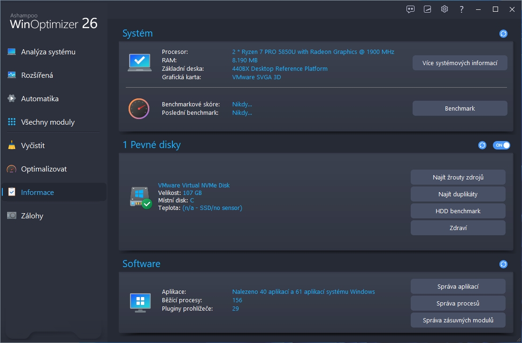Open help question mark icon

click(461, 9)
